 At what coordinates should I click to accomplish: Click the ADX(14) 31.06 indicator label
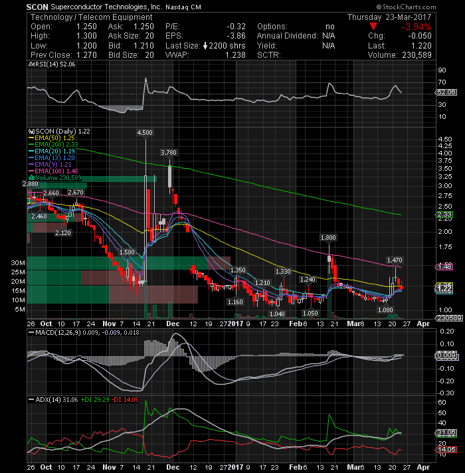pyautogui.click(x=56, y=400)
